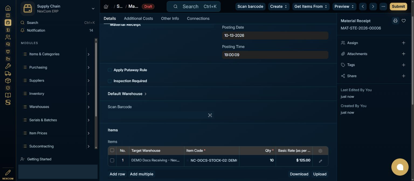
Task: Enable Inspection Required checkbox
Action: click(110, 81)
